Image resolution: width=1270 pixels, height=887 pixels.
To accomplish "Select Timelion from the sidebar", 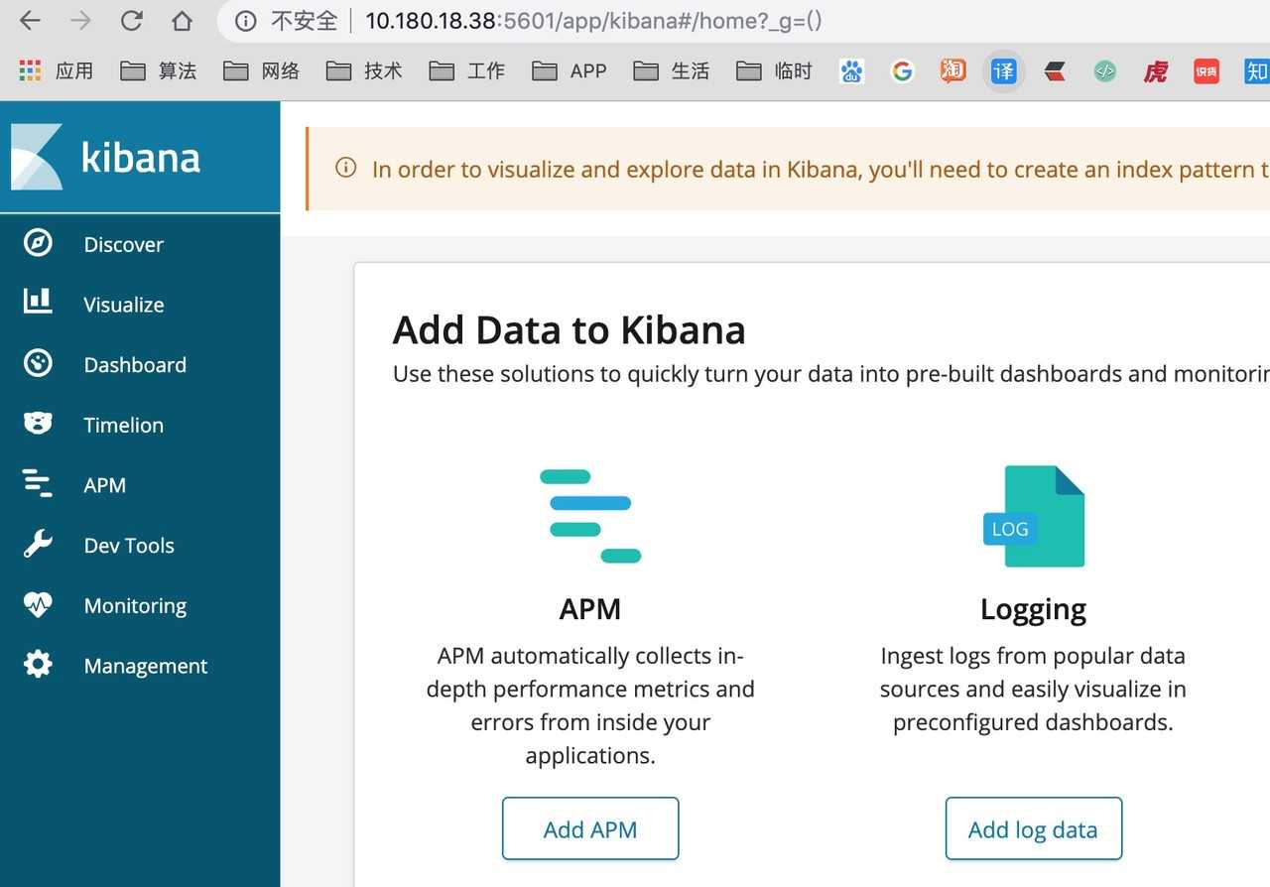I will point(124,425).
